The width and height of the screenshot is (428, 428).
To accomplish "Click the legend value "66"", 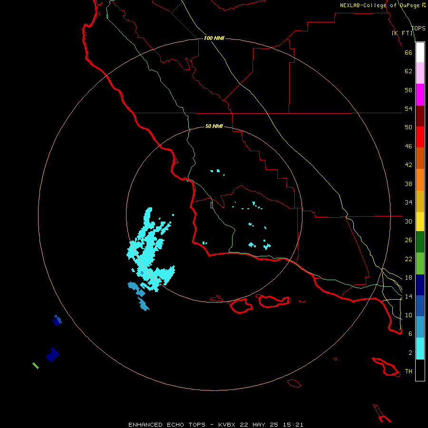I will (409, 52).
